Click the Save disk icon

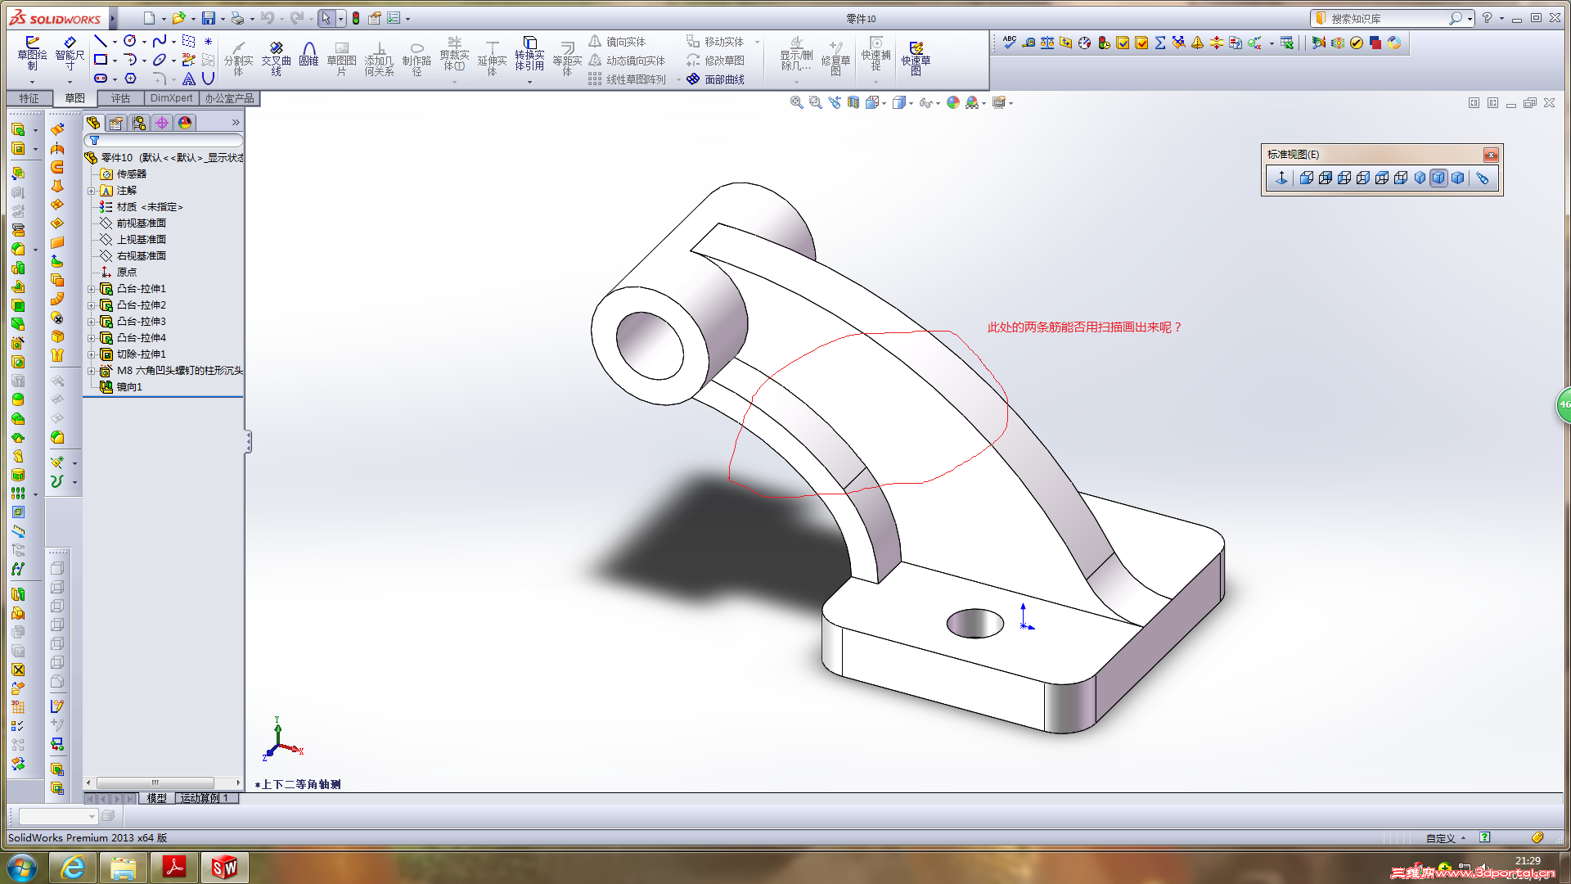pyautogui.click(x=209, y=18)
